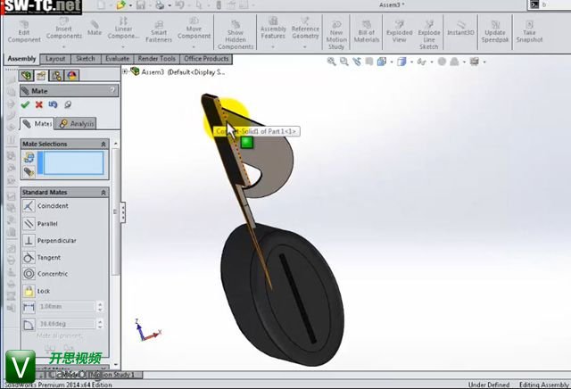Screen dimensions: 571x389
Task: Click Explode Line Sketch
Action: [429, 36]
